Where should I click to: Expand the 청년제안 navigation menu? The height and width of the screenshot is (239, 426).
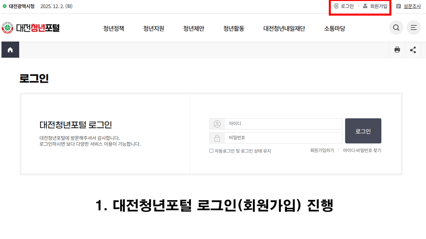tap(193, 29)
